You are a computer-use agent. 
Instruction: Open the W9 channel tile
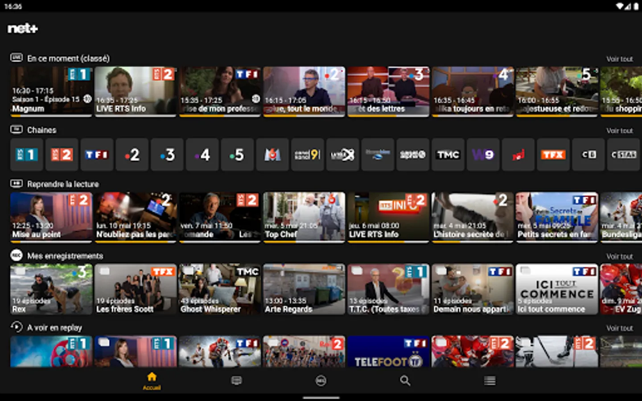pyautogui.click(x=483, y=155)
